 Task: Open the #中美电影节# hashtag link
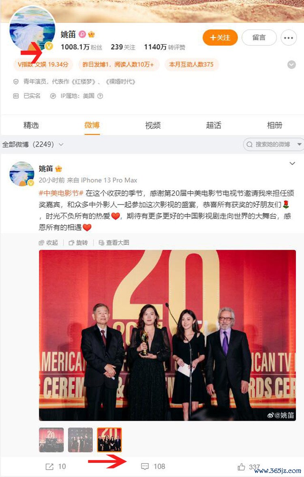coord(61,193)
